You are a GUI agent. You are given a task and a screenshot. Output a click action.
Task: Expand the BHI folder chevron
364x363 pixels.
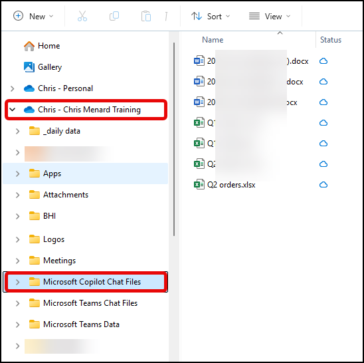[18, 216]
